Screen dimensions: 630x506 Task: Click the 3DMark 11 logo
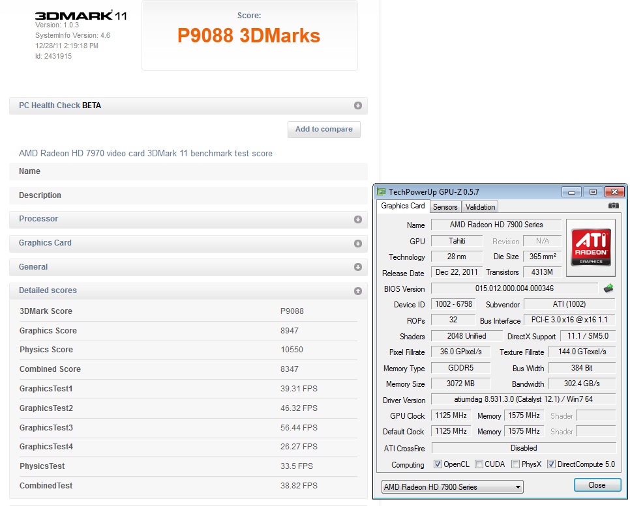pyautogui.click(x=81, y=16)
